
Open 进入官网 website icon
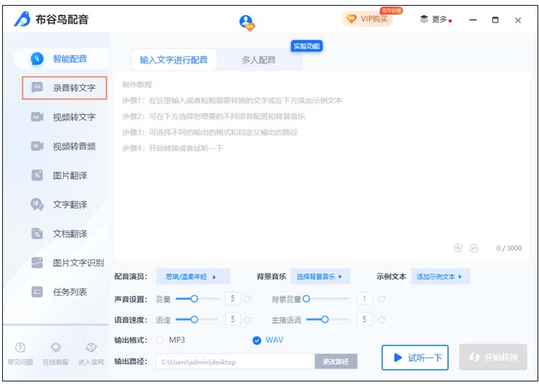tap(91, 348)
